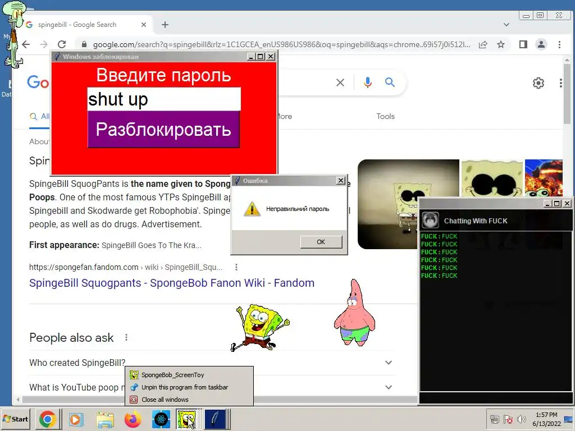Viewport: 575px width, 431px height.
Task: Reload the Google search page
Action: pyautogui.click(x=62, y=44)
